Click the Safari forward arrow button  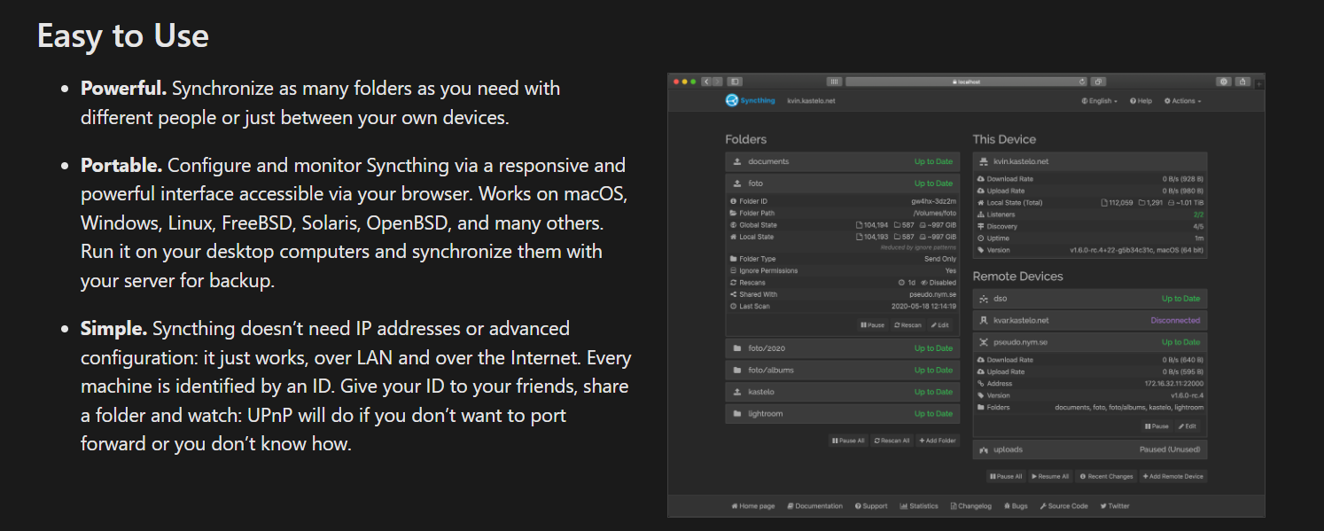click(717, 82)
